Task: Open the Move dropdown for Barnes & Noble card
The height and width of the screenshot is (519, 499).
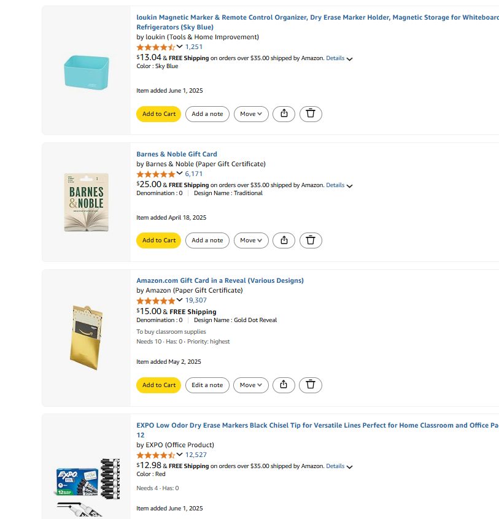Action: [x=251, y=240]
